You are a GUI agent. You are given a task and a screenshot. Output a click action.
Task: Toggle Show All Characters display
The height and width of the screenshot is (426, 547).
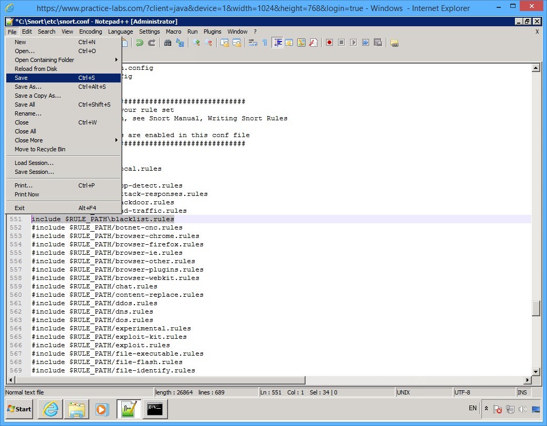coord(265,42)
